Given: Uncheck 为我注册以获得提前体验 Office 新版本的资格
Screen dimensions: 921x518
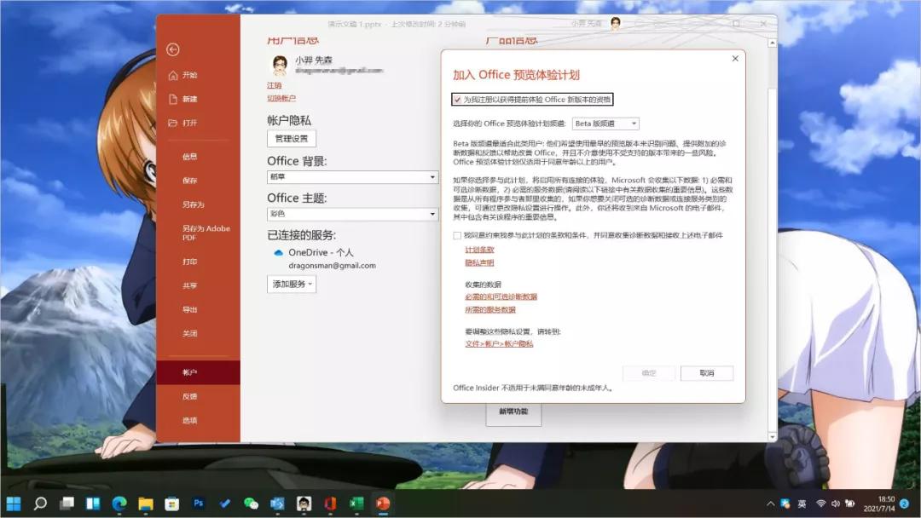Looking at the screenshot, I should coord(459,100).
